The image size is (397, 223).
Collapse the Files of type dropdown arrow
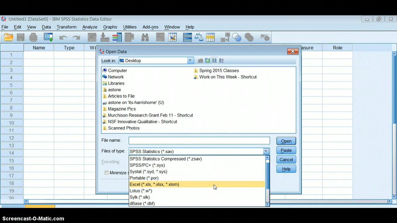(x=266, y=151)
